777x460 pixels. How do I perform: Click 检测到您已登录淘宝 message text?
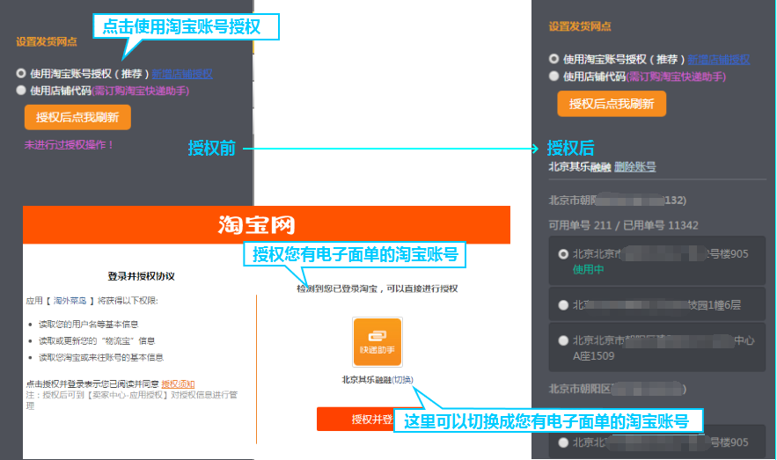(378, 288)
